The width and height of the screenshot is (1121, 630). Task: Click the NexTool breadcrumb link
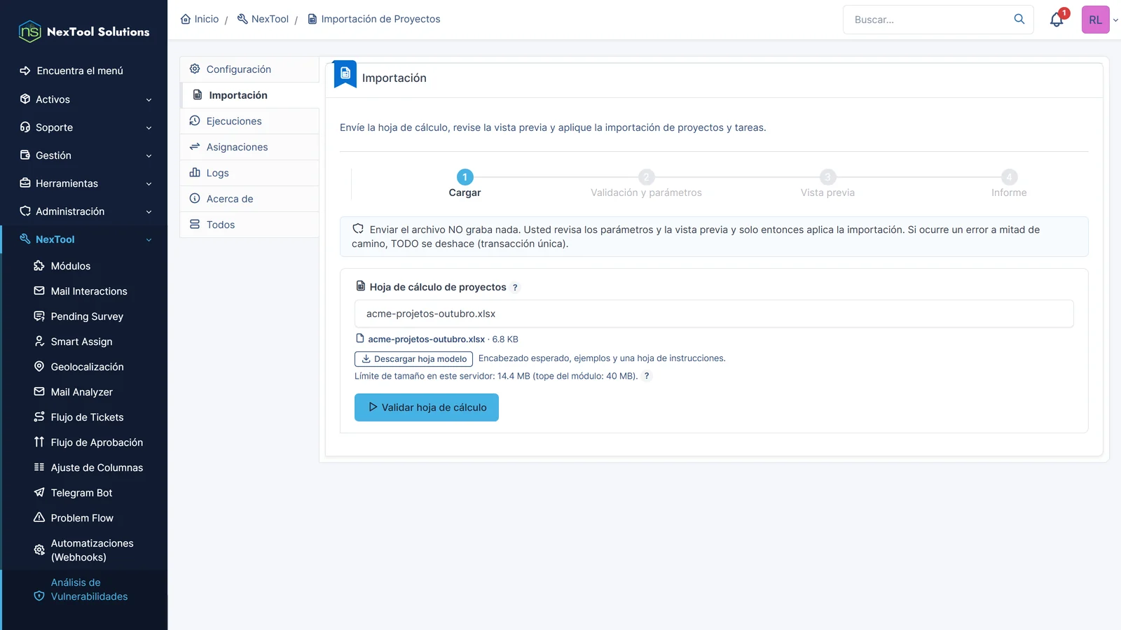[x=263, y=19]
